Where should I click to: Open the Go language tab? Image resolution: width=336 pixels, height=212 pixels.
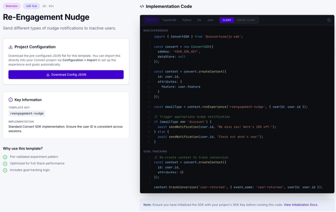click(199, 20)
